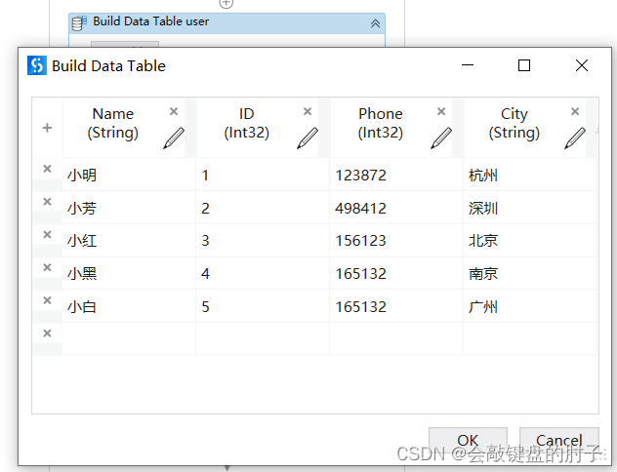Remove the 小红 row using its X icon
617x472 pixels.
point(47,235)
